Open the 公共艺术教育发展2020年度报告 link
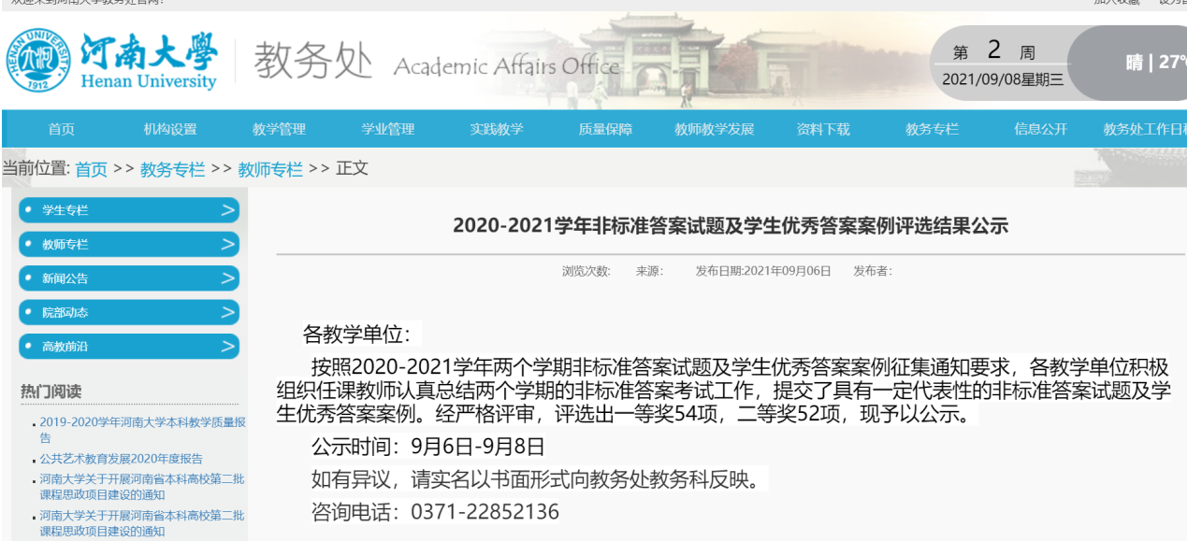This screenshot has height=541, width=1187. (x=121, y=459)
